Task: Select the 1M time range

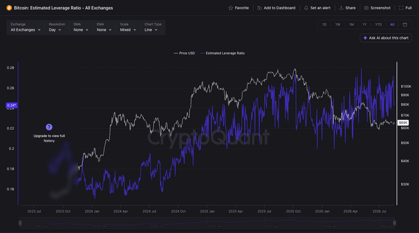Action: [351, 25]
